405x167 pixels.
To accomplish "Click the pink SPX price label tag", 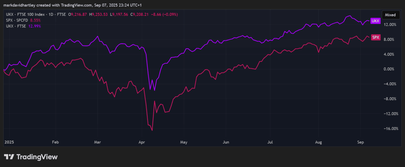I will click(x=375, y=37).
